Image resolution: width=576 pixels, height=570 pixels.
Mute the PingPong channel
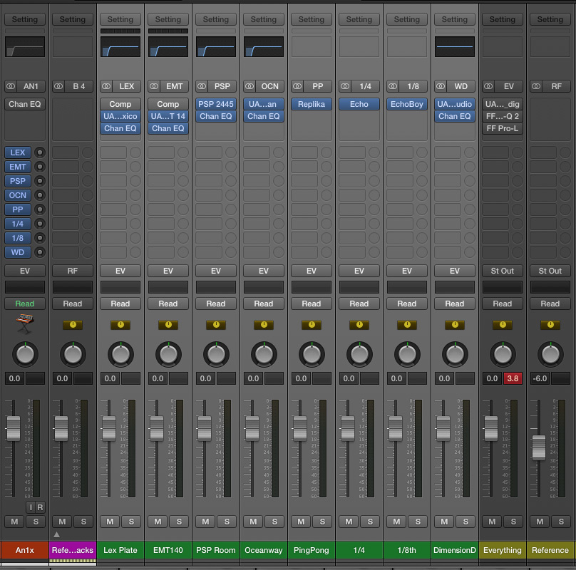[x=301, y=522]
